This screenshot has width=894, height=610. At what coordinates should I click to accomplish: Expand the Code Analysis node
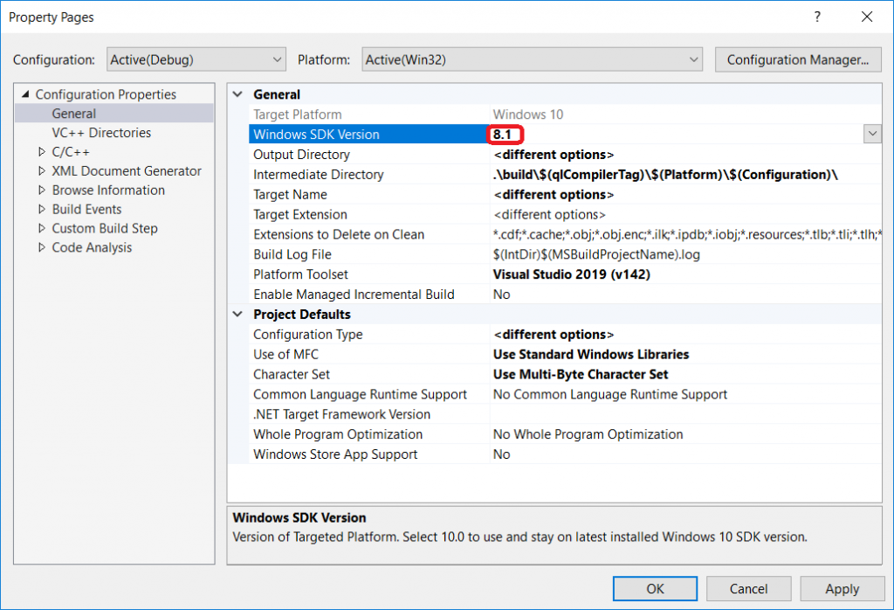(x=42, y=248)
